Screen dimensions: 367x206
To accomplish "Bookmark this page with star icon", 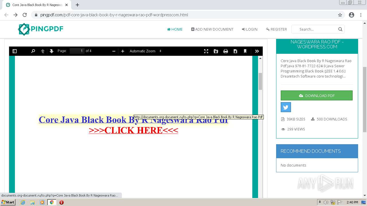I will pos(340,15).
